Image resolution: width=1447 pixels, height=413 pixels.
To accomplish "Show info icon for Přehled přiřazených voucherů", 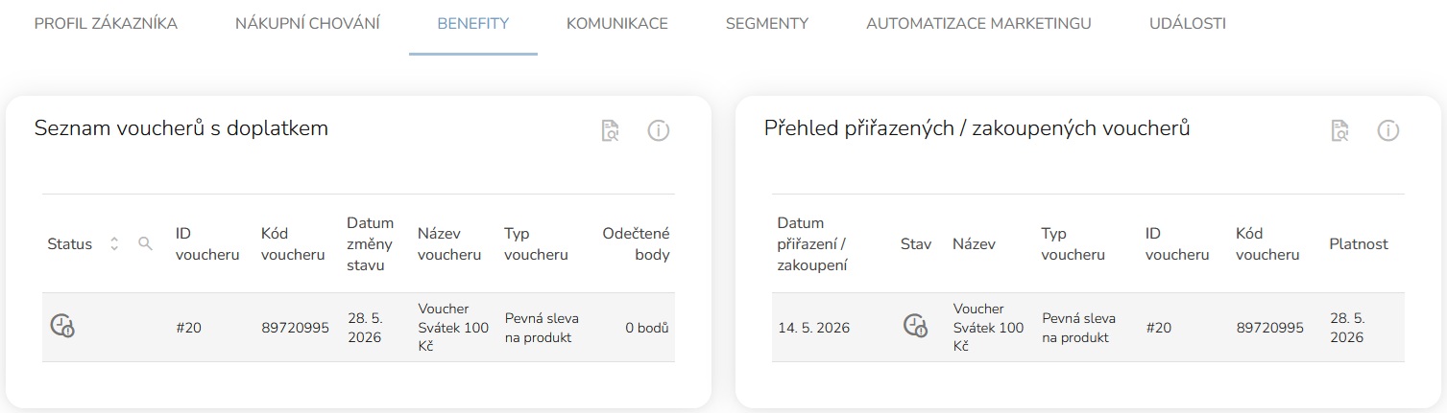I will tap(1387, 131).
